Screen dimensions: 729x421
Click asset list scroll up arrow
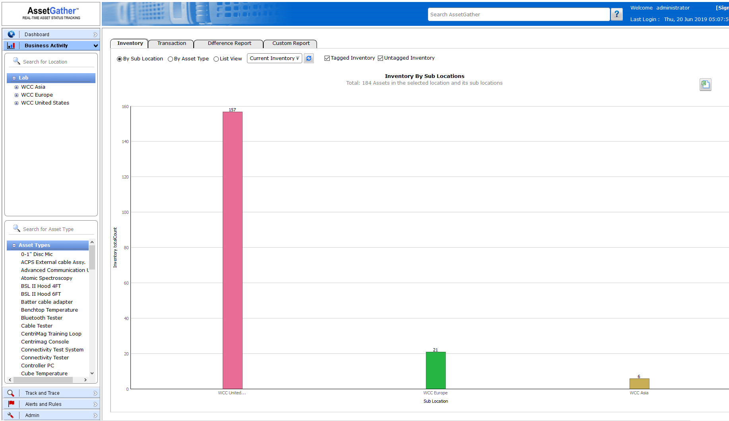tap(92, 242)
